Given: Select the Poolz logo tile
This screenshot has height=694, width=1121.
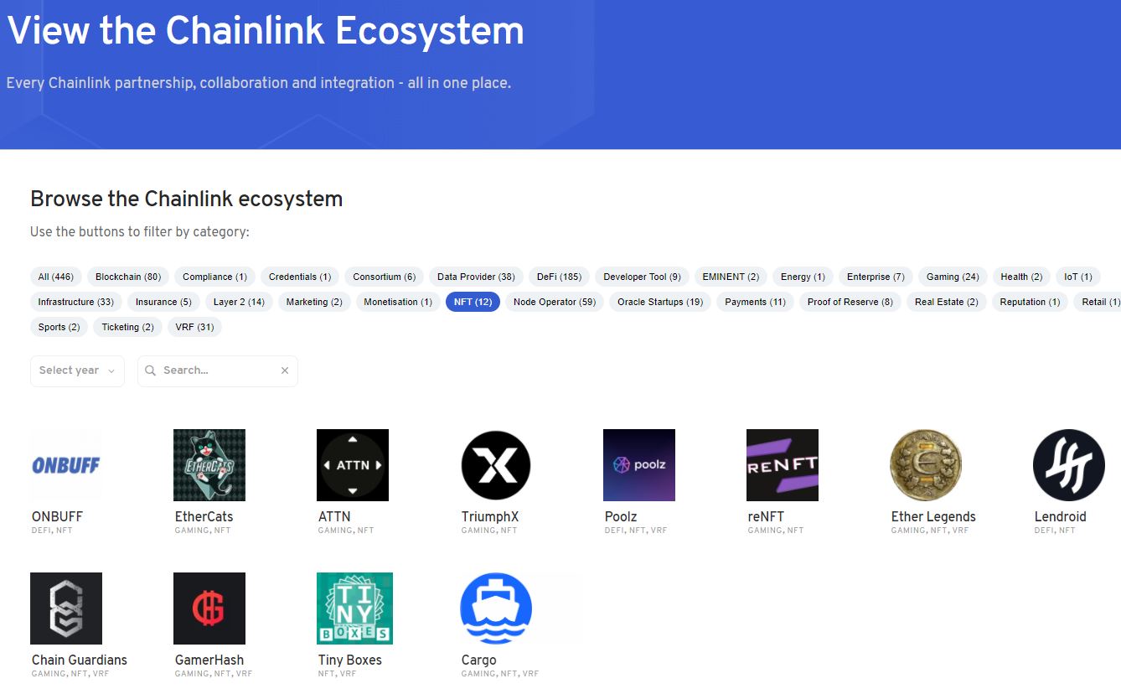Looking at the screenshot, I should tap(639, 465).
